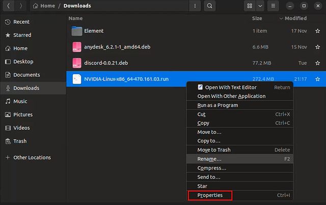Screen dimensions: 326x205
Task: Select the discord-0.0.21.deb package icon
Action: click(77, 63)
